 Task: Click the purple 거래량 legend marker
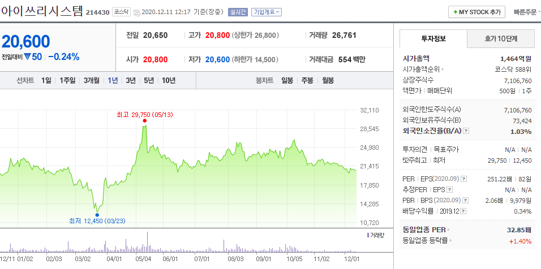(368, 235)
